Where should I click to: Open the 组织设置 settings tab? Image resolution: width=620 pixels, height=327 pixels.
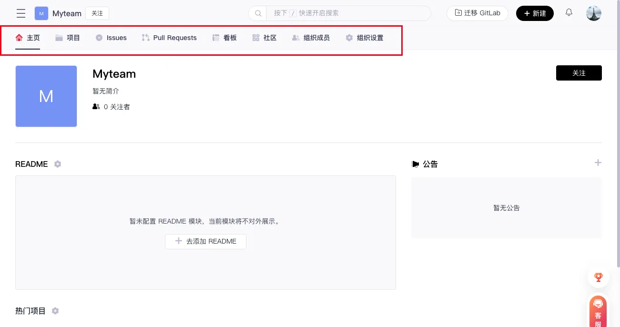(364, 38)
